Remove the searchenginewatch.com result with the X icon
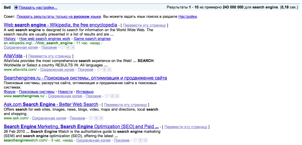Screen dimensions: 302x145 pos(145,140)
